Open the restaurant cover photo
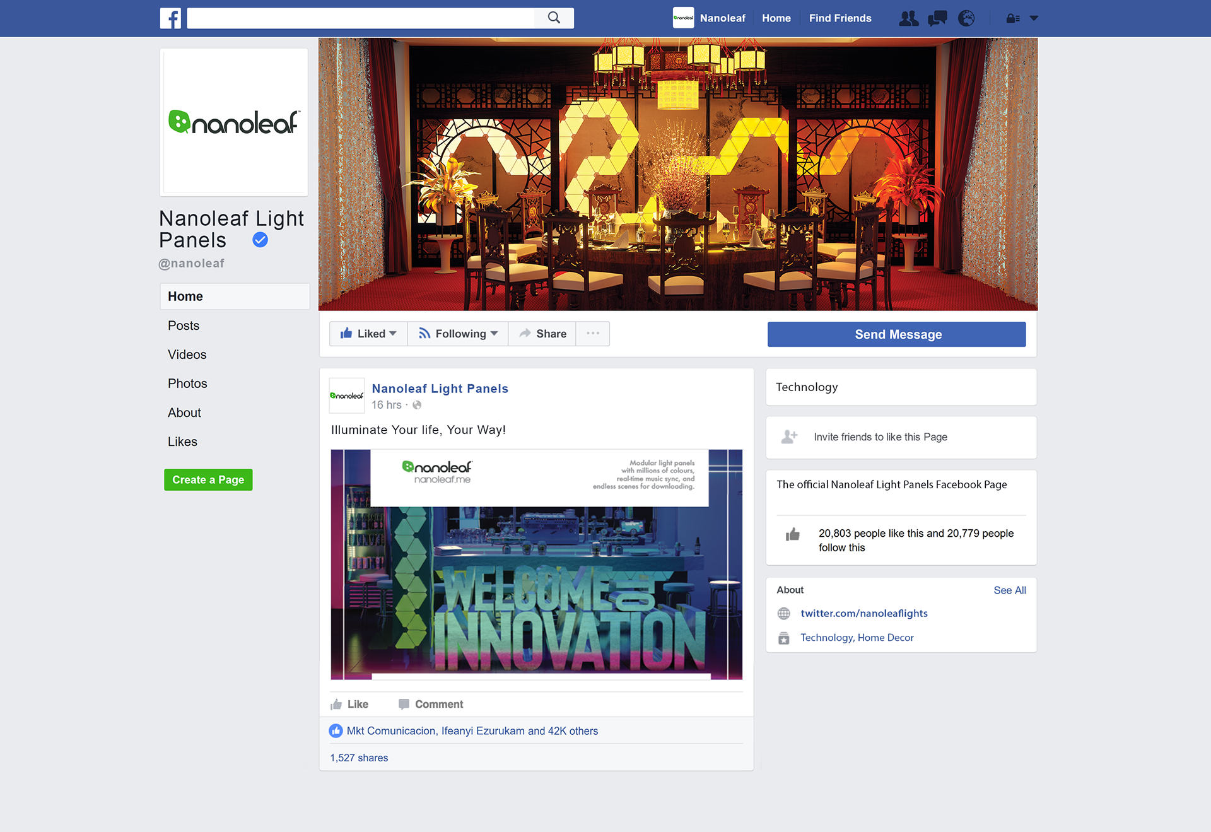 (678, 174)
